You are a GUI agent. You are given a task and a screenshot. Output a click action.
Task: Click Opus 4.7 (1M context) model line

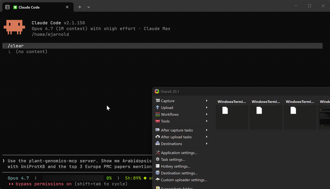click(x=101, y=29)
